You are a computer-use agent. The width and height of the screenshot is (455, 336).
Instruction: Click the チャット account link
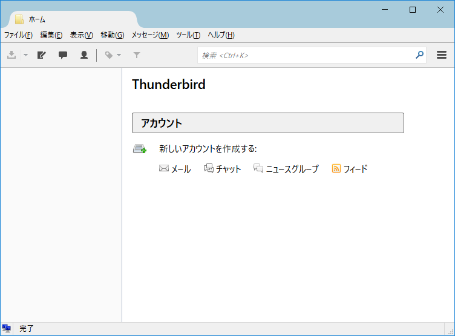point(228,169)
